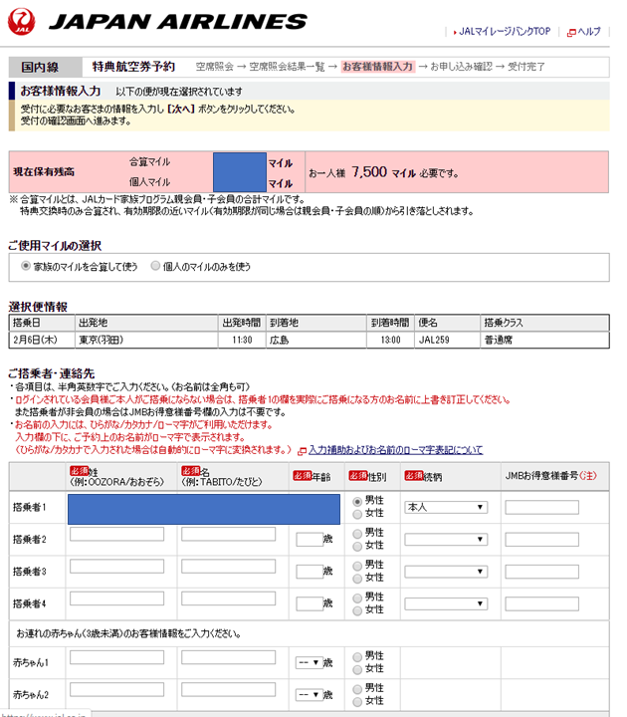
Task: Click highlighted お客様情報入力 breadcrumb step
Action: coord(378,67)
